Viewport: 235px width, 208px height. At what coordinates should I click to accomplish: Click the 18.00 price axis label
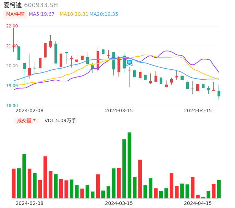point(12,106)
